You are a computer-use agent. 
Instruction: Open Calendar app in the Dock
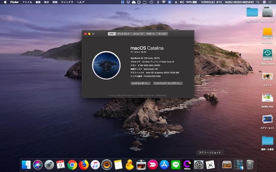61,164
